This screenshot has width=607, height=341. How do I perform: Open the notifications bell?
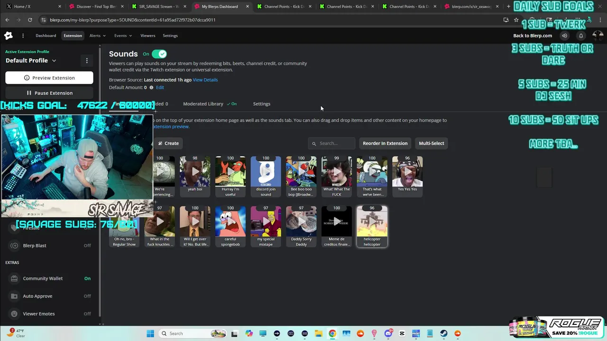pos(581,36)
